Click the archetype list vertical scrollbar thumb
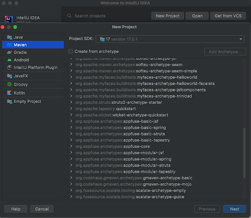 pyautogui.click(x=244, y=153)
